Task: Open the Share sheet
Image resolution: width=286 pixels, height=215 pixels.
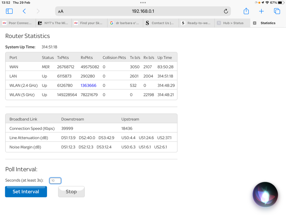Action: coord(246,11)
